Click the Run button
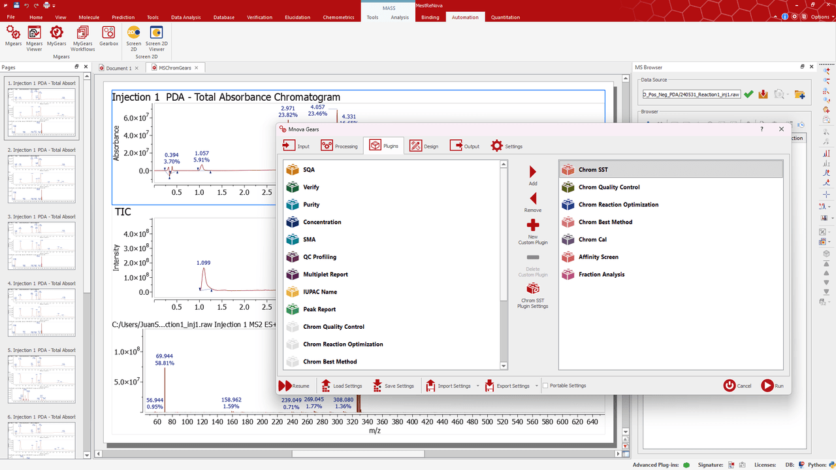This screenshot has width=836, height=470. tap(772, 386)
